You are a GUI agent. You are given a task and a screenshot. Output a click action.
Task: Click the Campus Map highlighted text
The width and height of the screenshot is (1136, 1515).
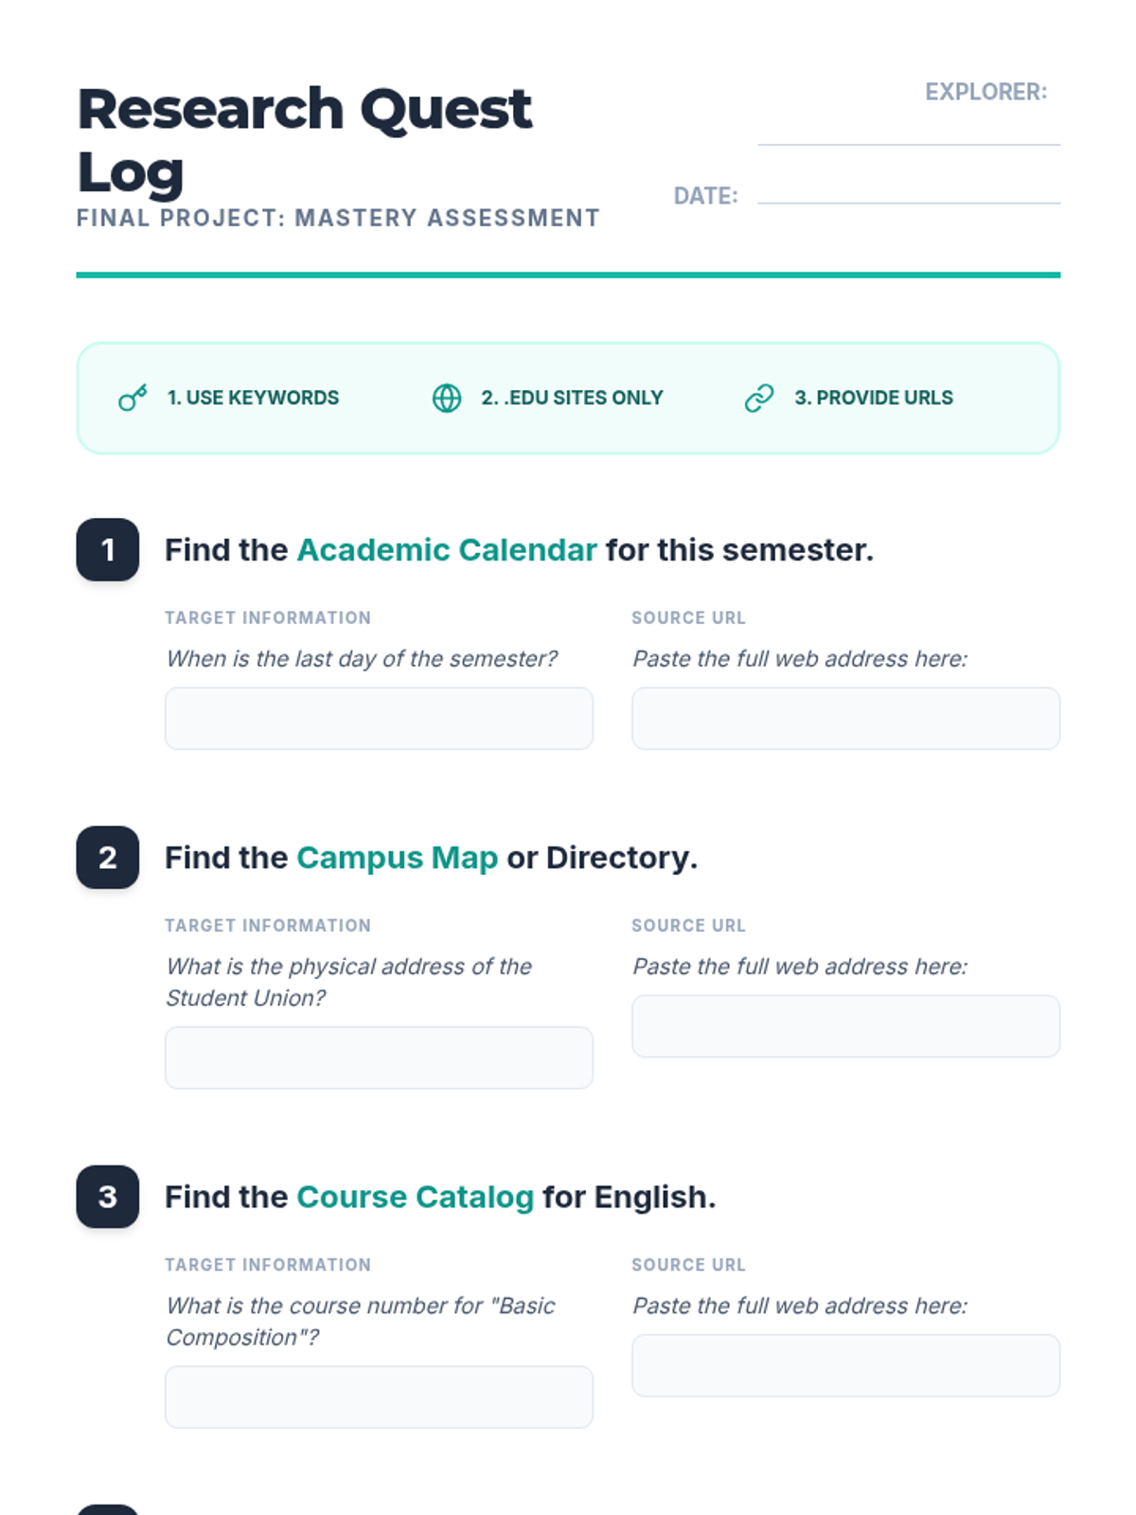coord(397,858)
